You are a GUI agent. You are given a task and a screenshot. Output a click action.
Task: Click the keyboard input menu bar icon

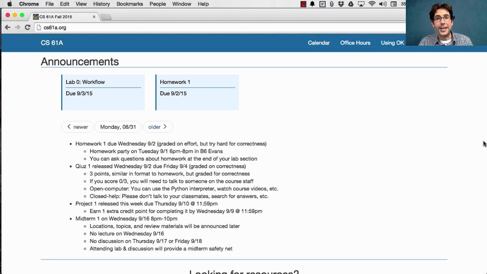[394, 4]
